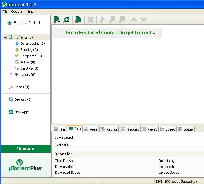This screenshot has width=204, height=184.
Task: Click the Stop torrent toolbar icon
Action: click(122, 20)
